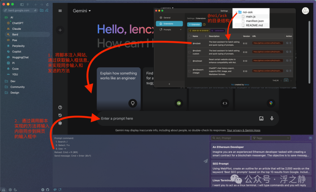
Task: Open the General settings tab
Action: click(169, 18)
